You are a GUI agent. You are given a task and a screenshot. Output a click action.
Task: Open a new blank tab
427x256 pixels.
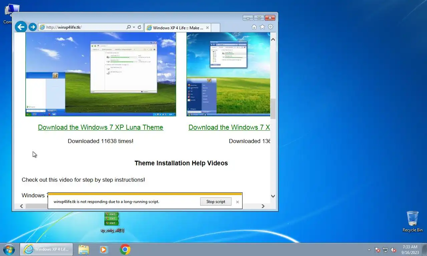(x=216, y=28)
